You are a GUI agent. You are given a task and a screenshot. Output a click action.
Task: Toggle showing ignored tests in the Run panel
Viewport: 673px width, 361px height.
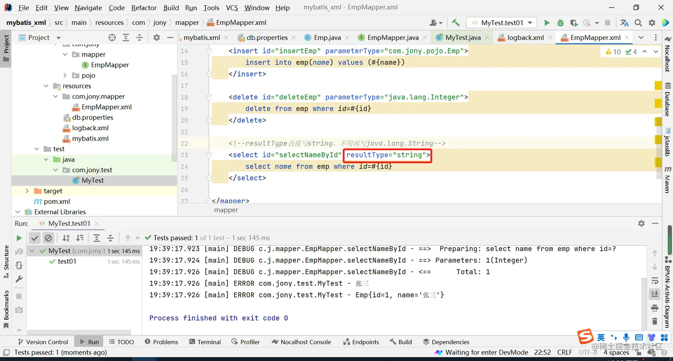(48, 238)
